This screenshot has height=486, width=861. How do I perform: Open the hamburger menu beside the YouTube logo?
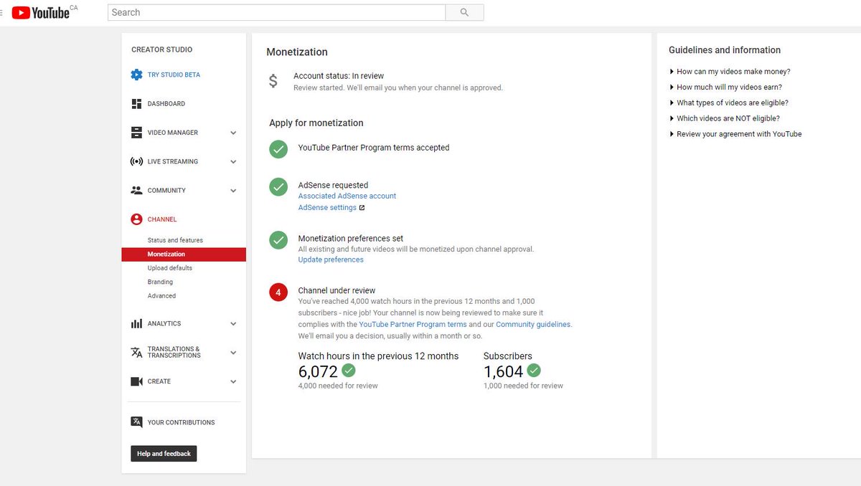tap(3, 12)
